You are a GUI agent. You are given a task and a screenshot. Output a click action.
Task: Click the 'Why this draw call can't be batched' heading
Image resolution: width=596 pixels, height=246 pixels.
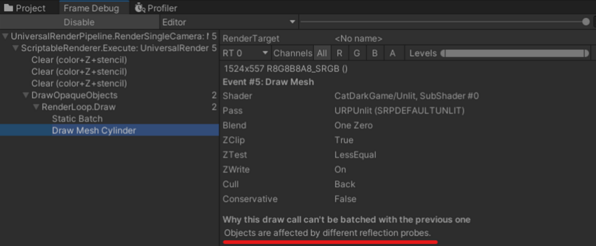pyautogui.click(x=346, y=219)
